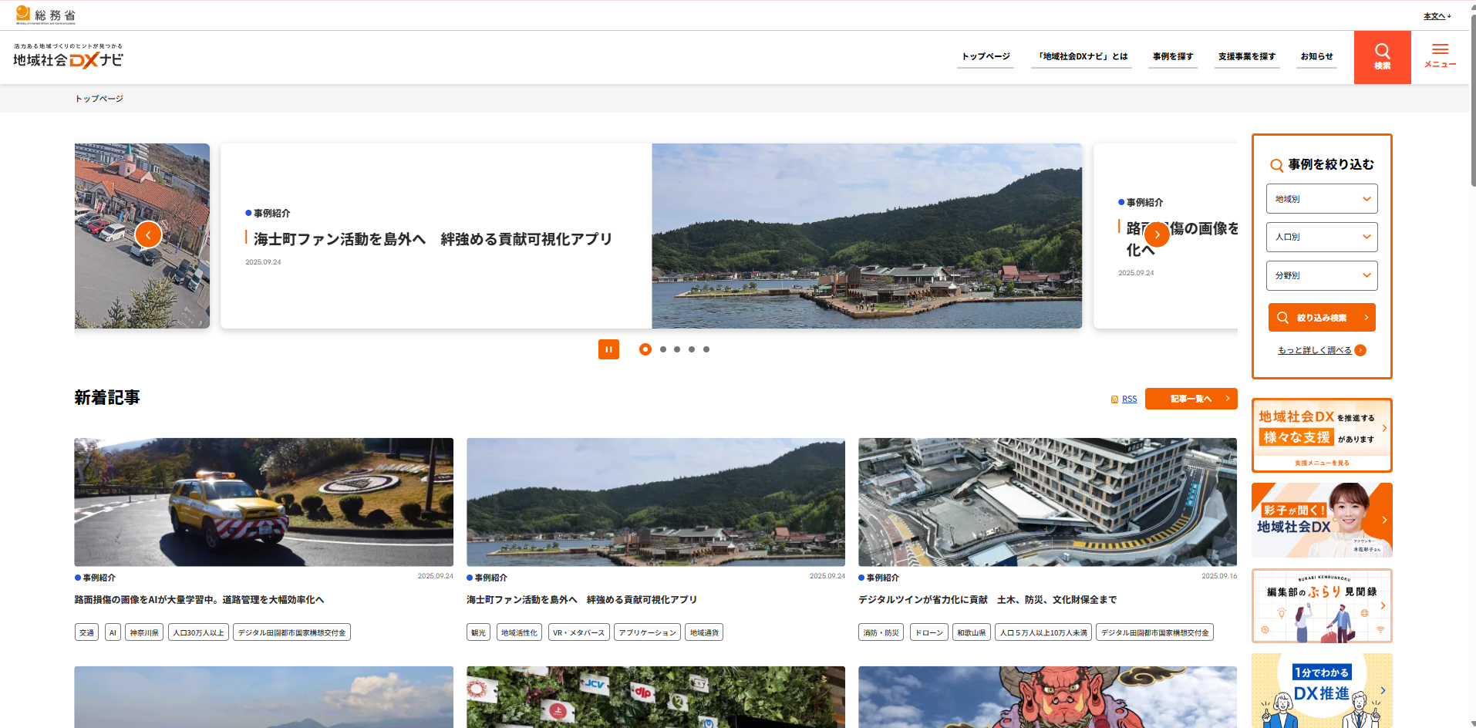Click the RSS feed icon link

click(1115, 399)
